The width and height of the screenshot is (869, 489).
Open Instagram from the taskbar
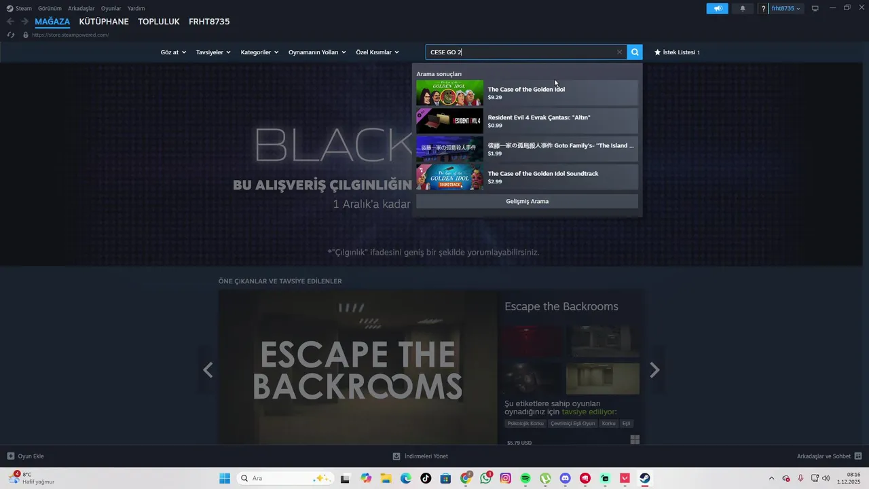pos(506,478)
